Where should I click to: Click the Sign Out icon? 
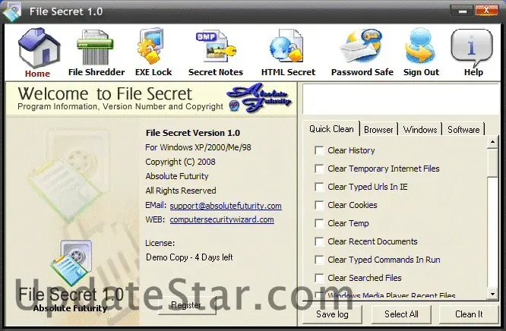tap(420, 46)
